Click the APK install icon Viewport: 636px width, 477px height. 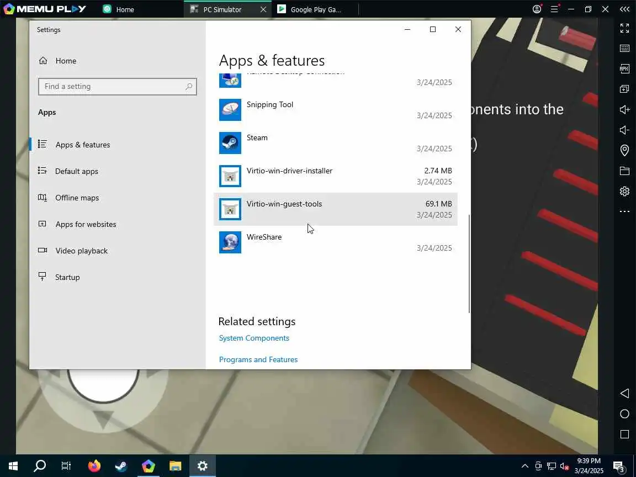pyautogui.click(x=624, y=68)
